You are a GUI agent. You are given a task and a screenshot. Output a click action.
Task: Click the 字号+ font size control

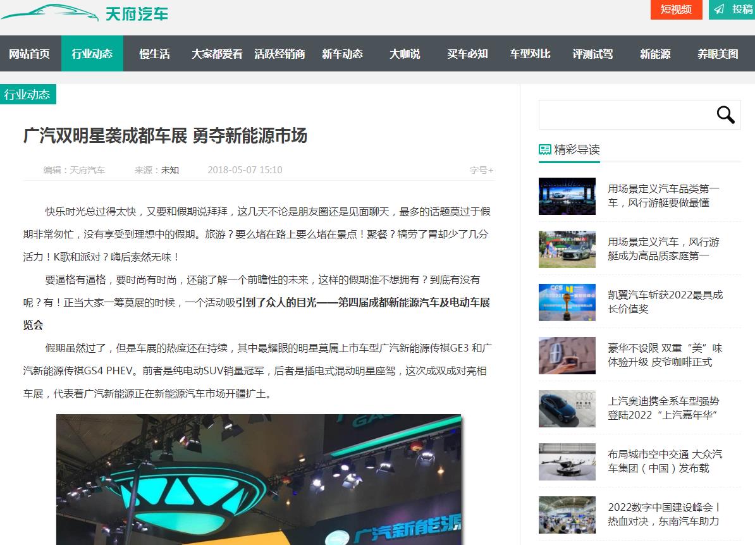click(481, 170)
